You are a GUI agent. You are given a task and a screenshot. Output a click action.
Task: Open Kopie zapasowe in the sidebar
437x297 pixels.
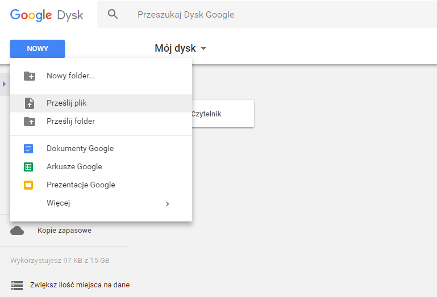pos(64,231)
